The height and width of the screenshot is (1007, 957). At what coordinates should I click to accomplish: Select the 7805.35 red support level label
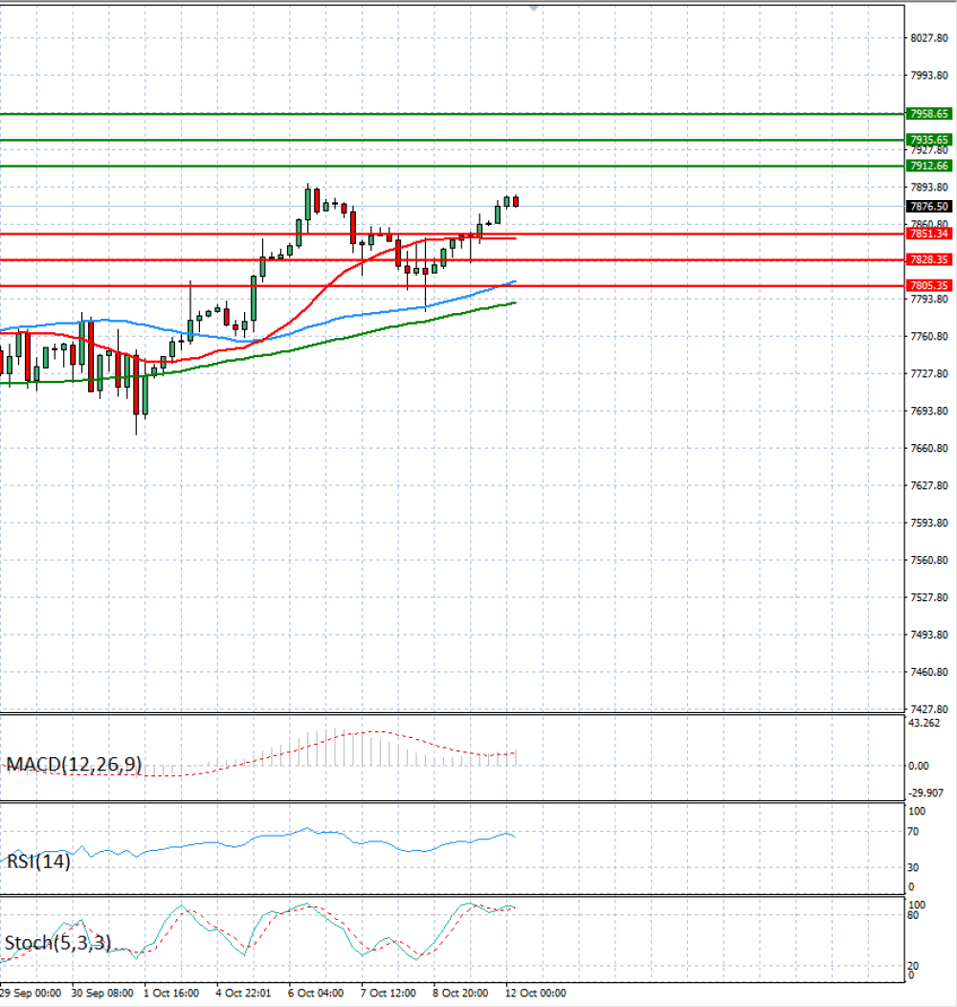tap(928, 285)
